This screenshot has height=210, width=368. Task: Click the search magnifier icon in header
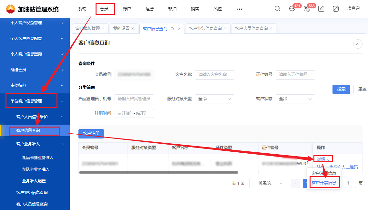click(x=277, y=9)
